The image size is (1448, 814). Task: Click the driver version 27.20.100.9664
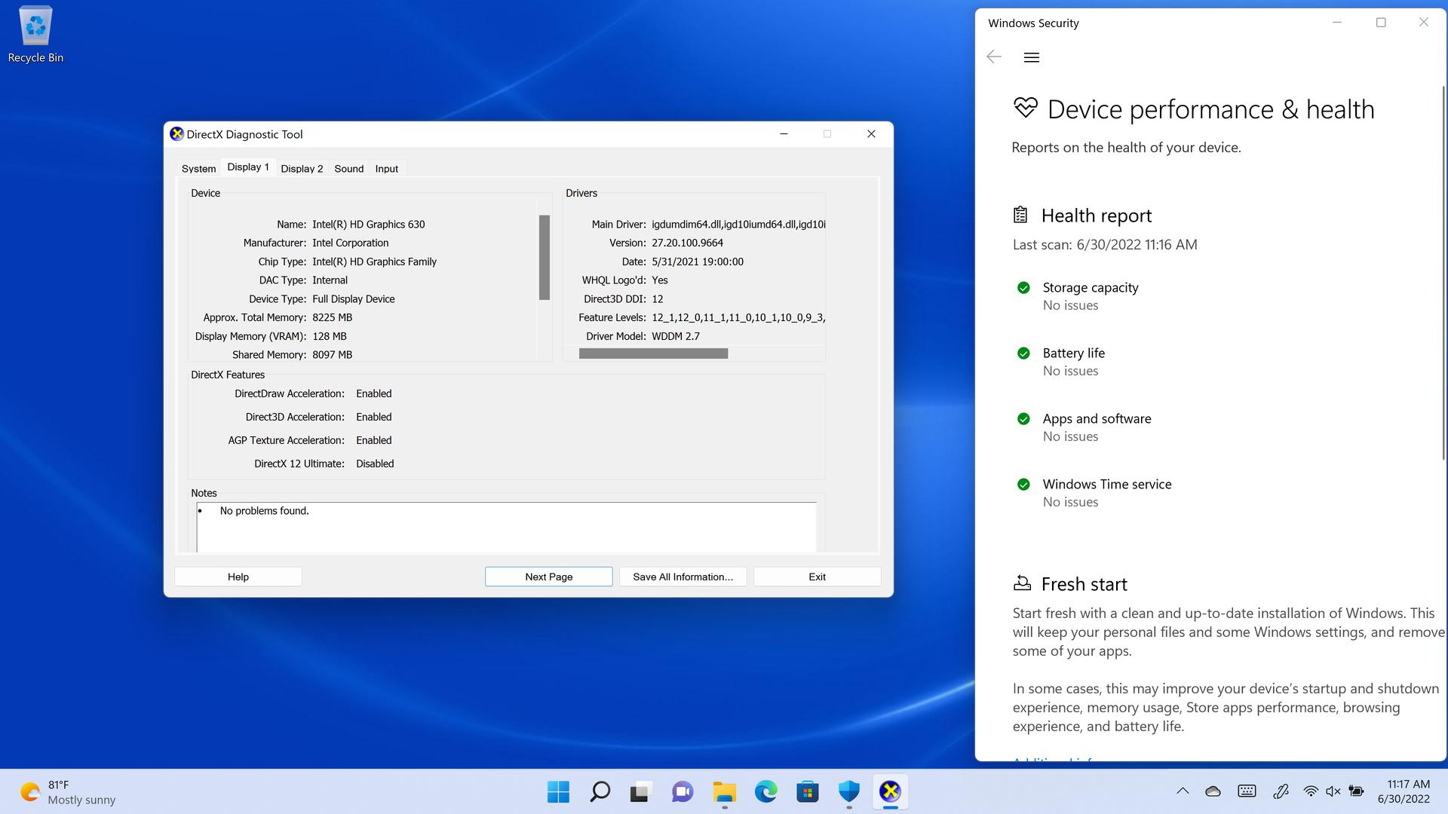coord(687,243)
